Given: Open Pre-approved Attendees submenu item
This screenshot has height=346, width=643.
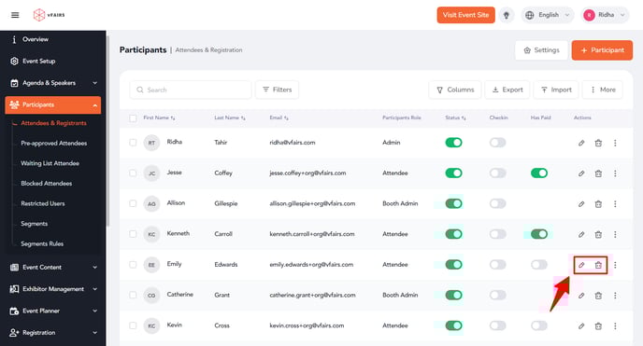Looking at the screenshot, I should point(53,143).
